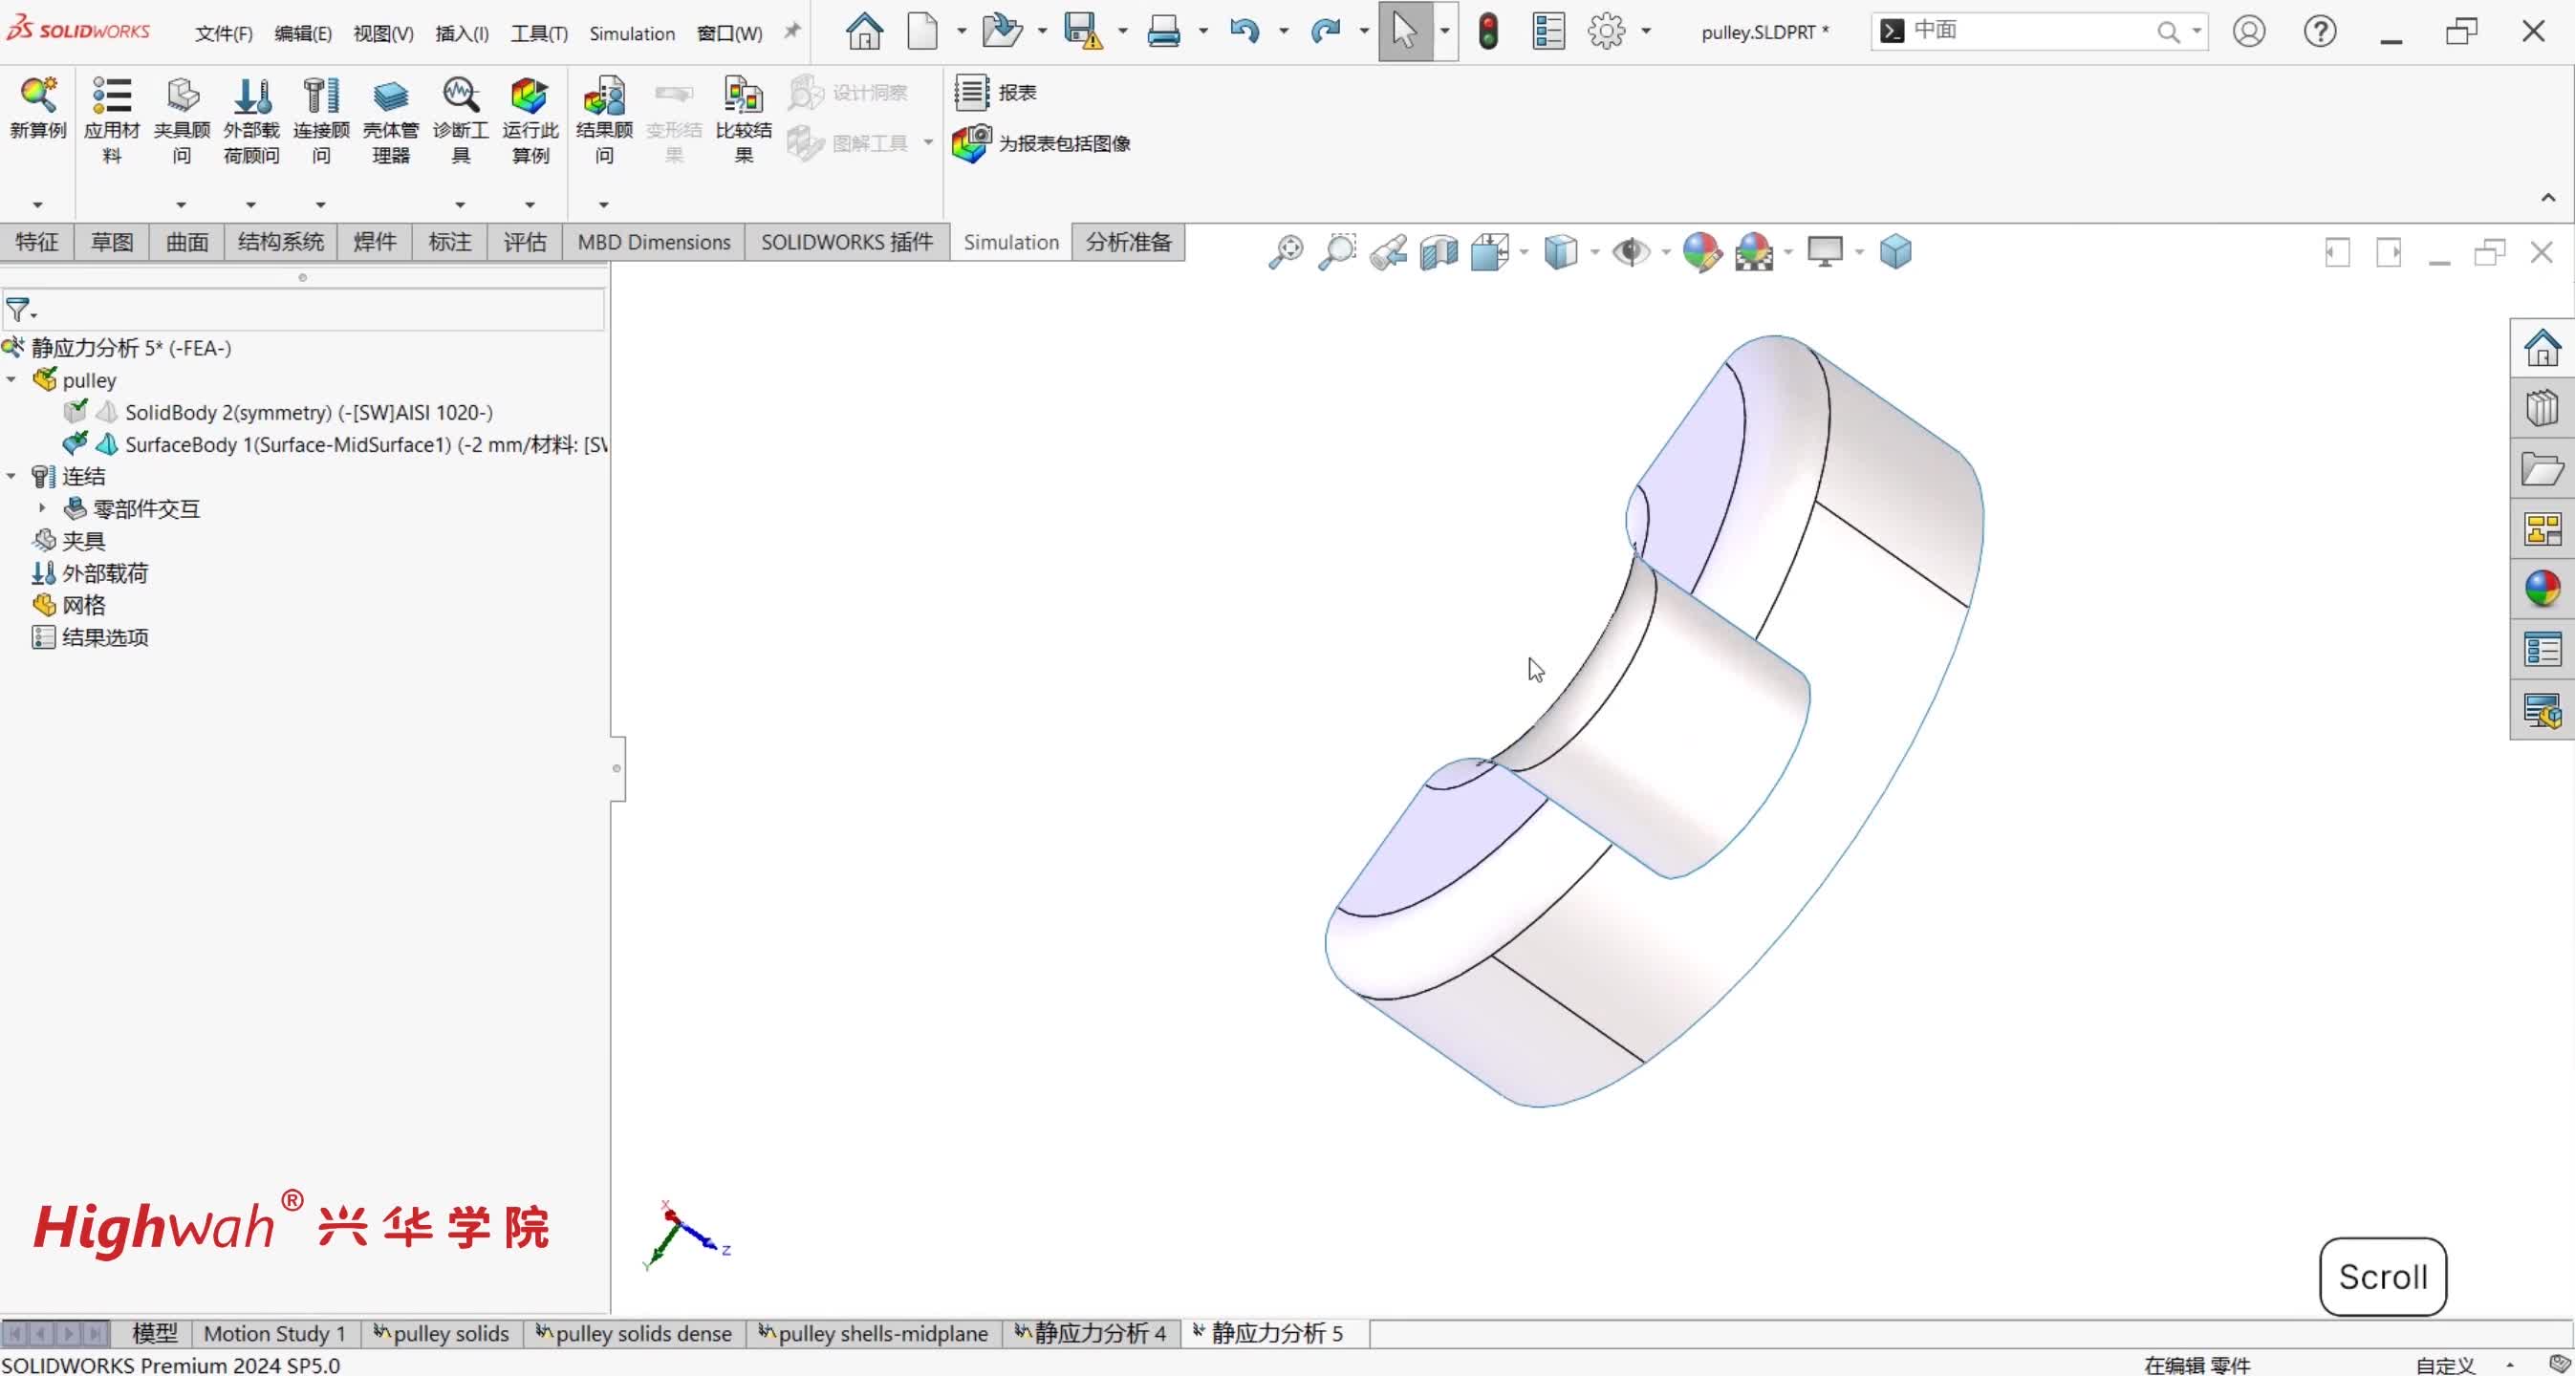Click the command search input field
2575x1376 pixels.
pos(2029,31)
